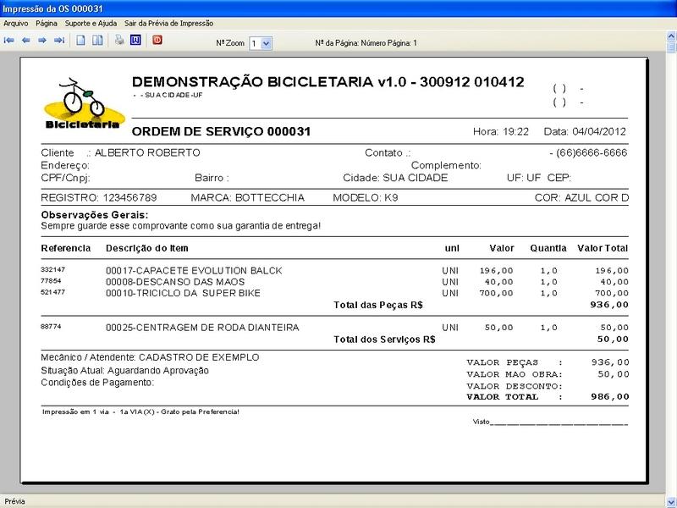Select two-page view icon
677x508 pixels.
coord(98,40)
